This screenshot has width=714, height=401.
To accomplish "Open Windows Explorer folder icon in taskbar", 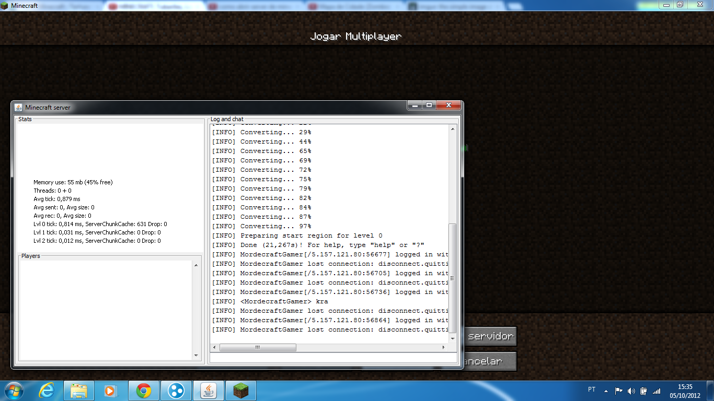I will tap(79, 391).
